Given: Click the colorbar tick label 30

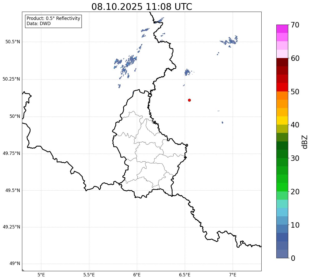Looking at the screenshot, I should 295,158.
